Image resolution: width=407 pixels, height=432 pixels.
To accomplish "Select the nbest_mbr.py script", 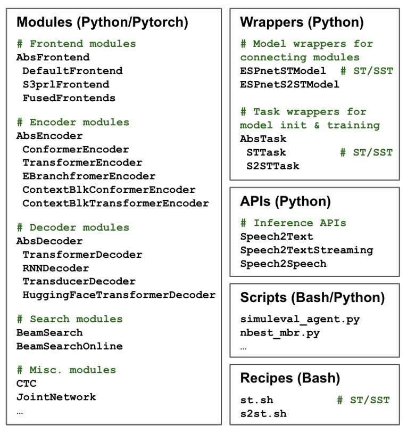I will coord(280,333).
